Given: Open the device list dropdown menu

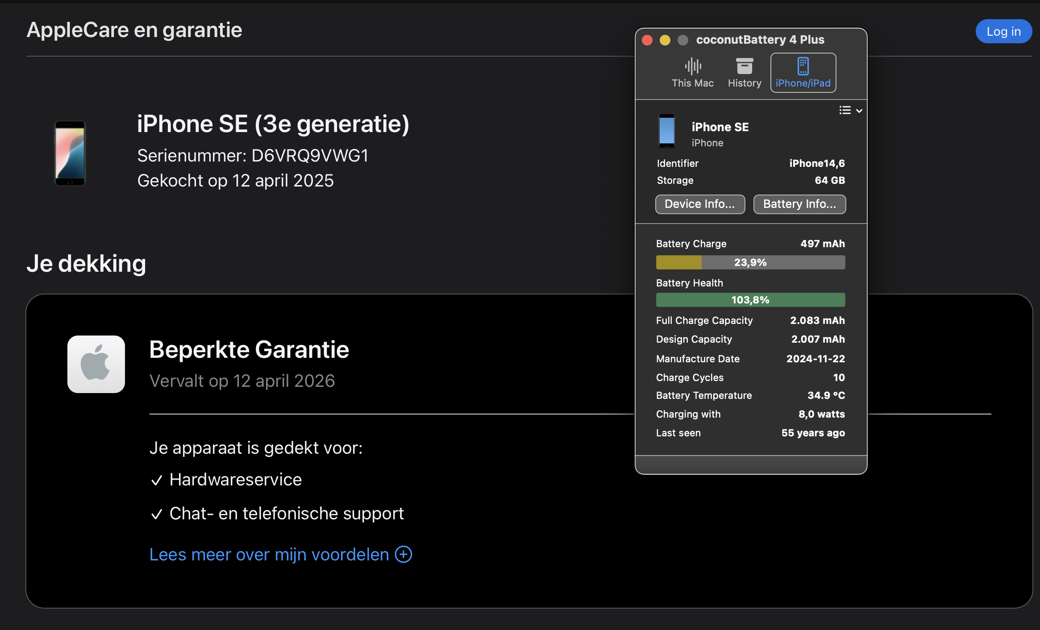Looking at the screenshot, I should click(850, 110).
